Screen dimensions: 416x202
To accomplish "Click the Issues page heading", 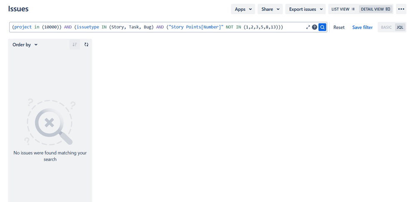I will click(x=18, y=9).
